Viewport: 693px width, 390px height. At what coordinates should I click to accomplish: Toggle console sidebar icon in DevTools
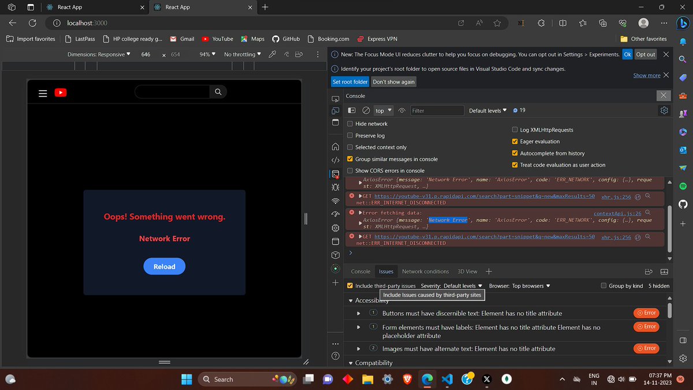(352, 110)
